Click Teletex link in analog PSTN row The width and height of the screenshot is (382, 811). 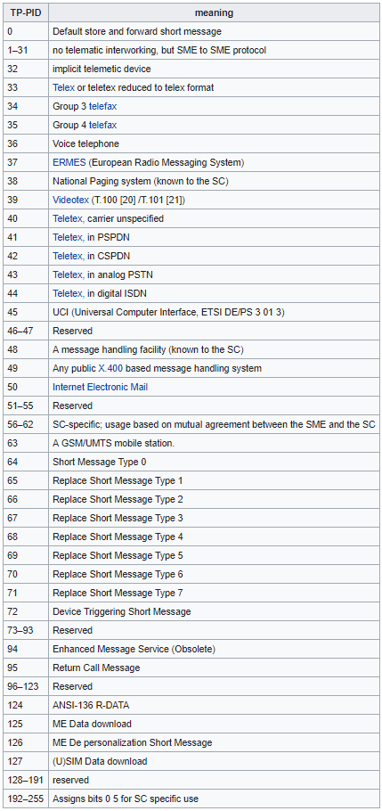point(68,274)
